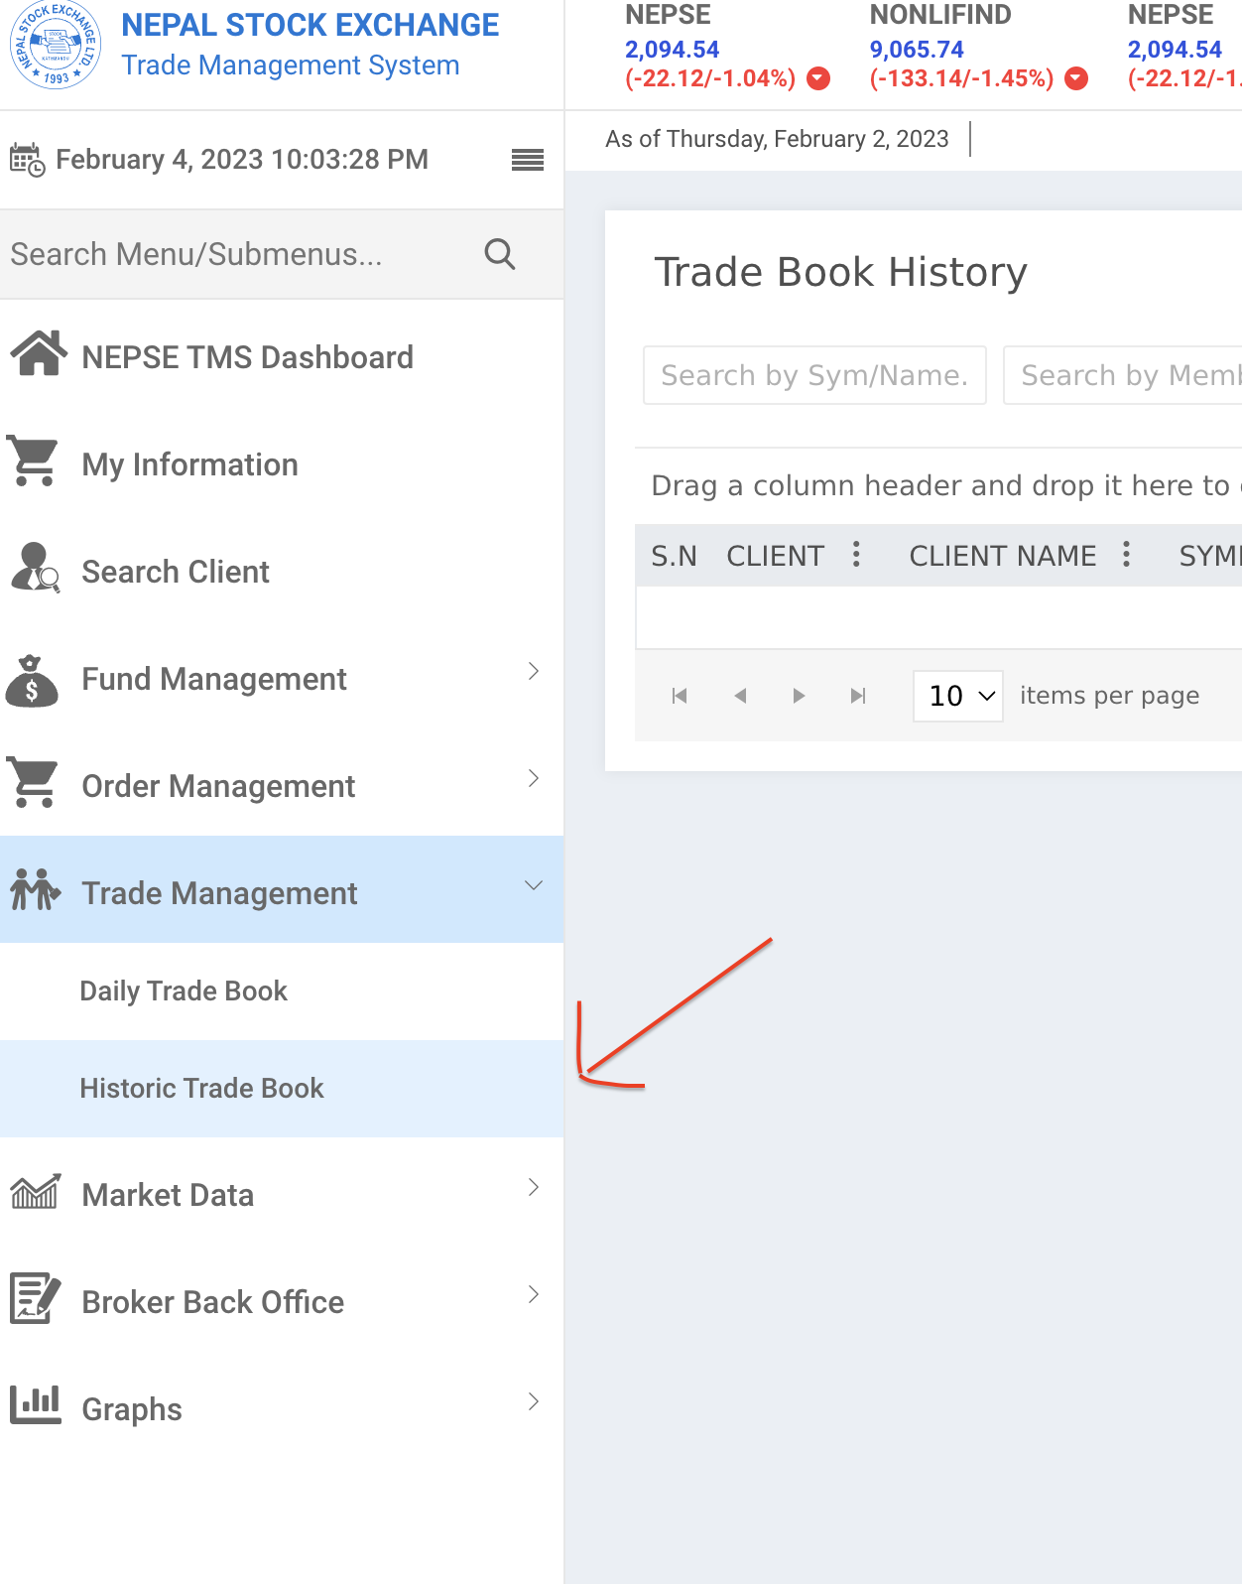This screenshot has width=1242, height=1584.
Task: Go to the last page of results
Action: (x=858, y=696)
